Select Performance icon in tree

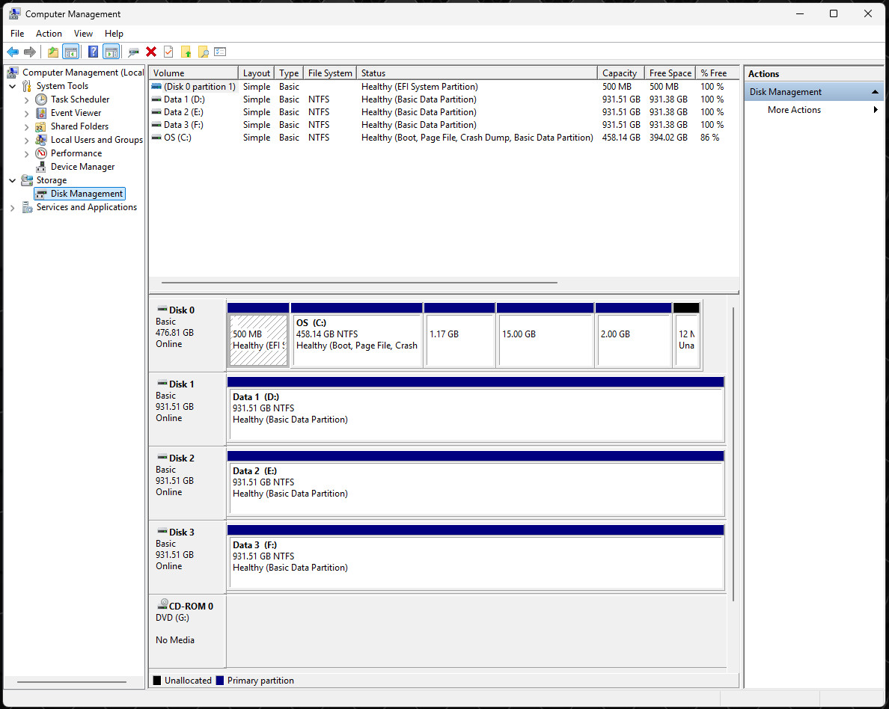(x=41, y=153)
